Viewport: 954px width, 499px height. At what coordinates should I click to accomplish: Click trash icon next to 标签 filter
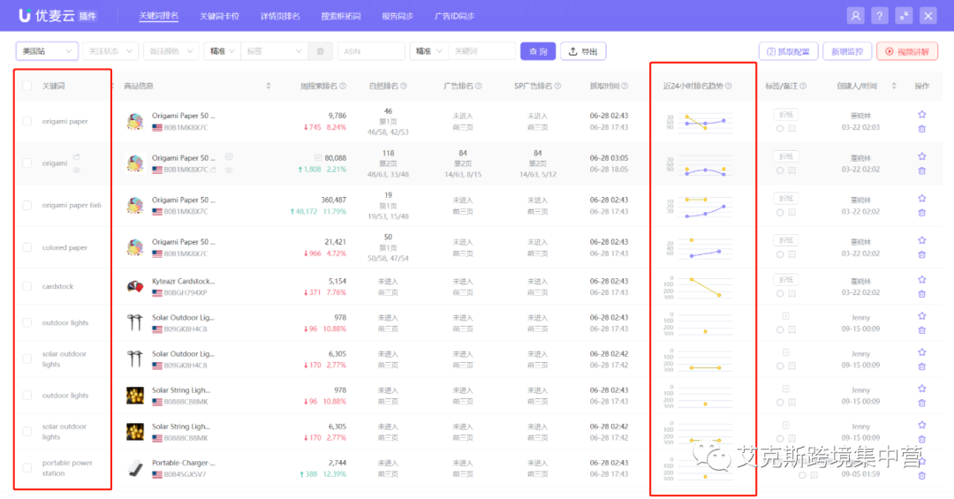(x=320, y=51)
